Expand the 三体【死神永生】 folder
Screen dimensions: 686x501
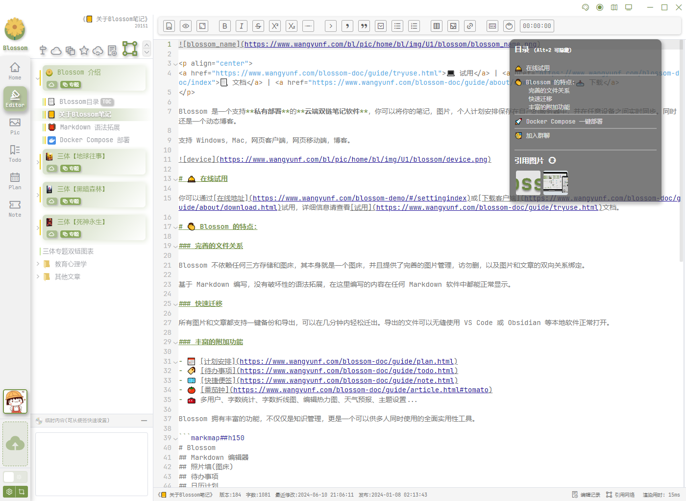[38, 227]
